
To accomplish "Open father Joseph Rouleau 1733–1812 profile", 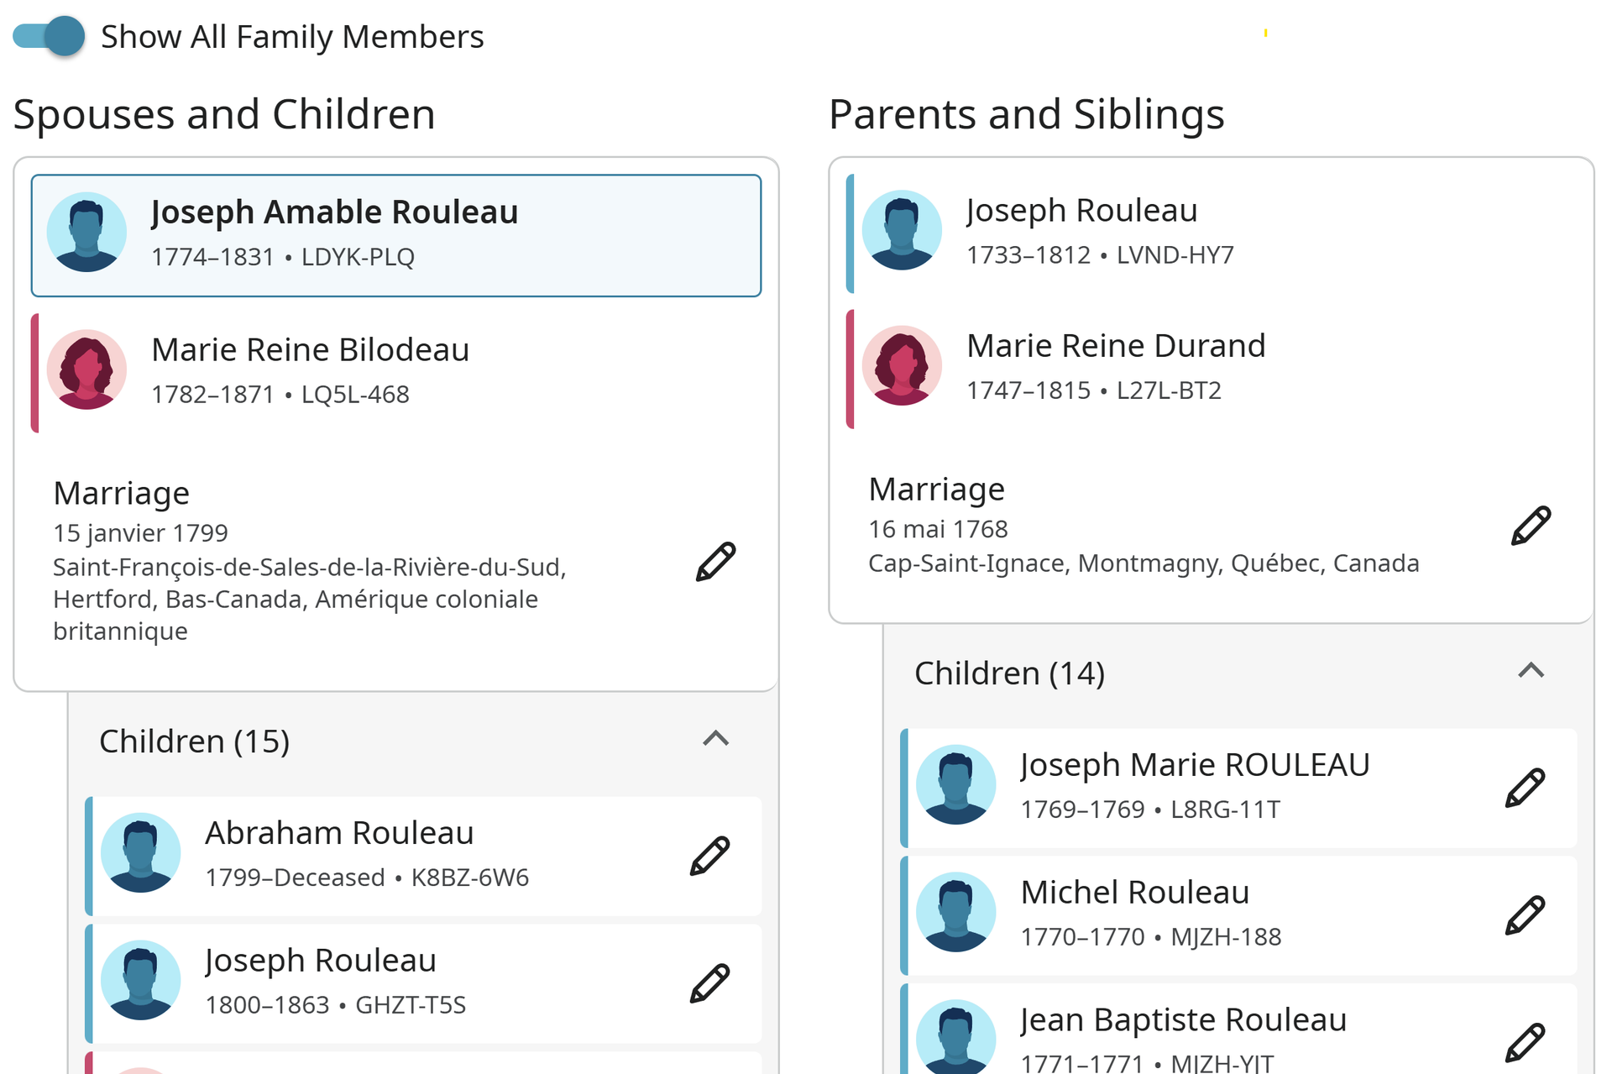I will tap(1081, 210).
